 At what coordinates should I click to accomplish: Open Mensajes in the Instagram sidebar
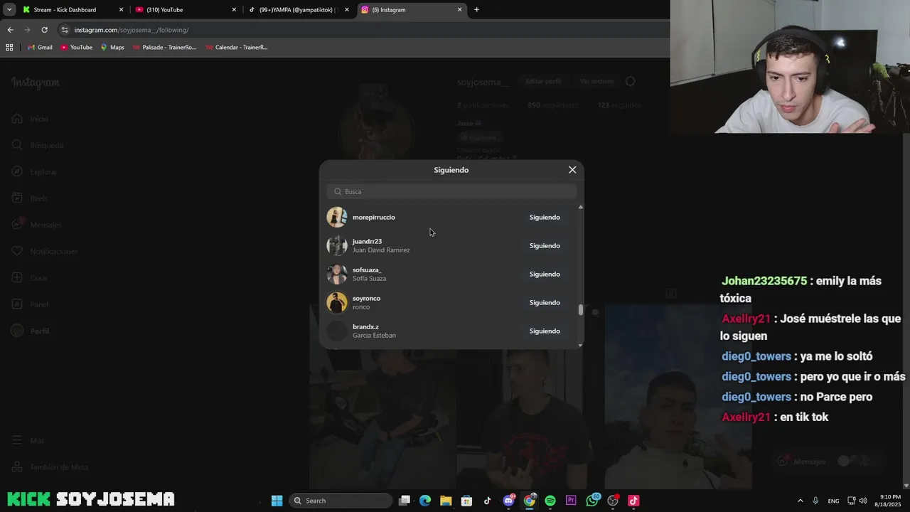pyautogui.click(x=36, y=225)
